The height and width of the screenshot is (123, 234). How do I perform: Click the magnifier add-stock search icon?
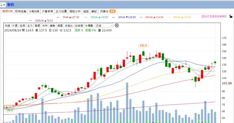(3, 5)
